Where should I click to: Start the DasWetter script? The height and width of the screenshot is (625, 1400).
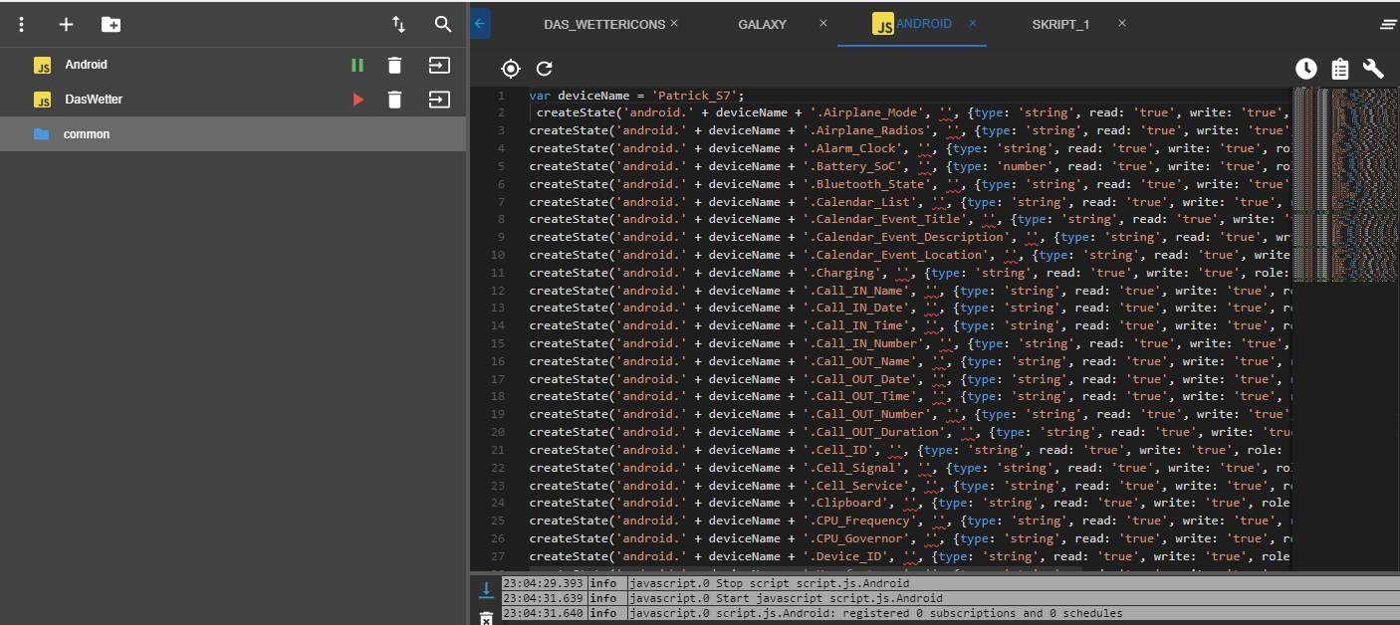coord(357,100)
